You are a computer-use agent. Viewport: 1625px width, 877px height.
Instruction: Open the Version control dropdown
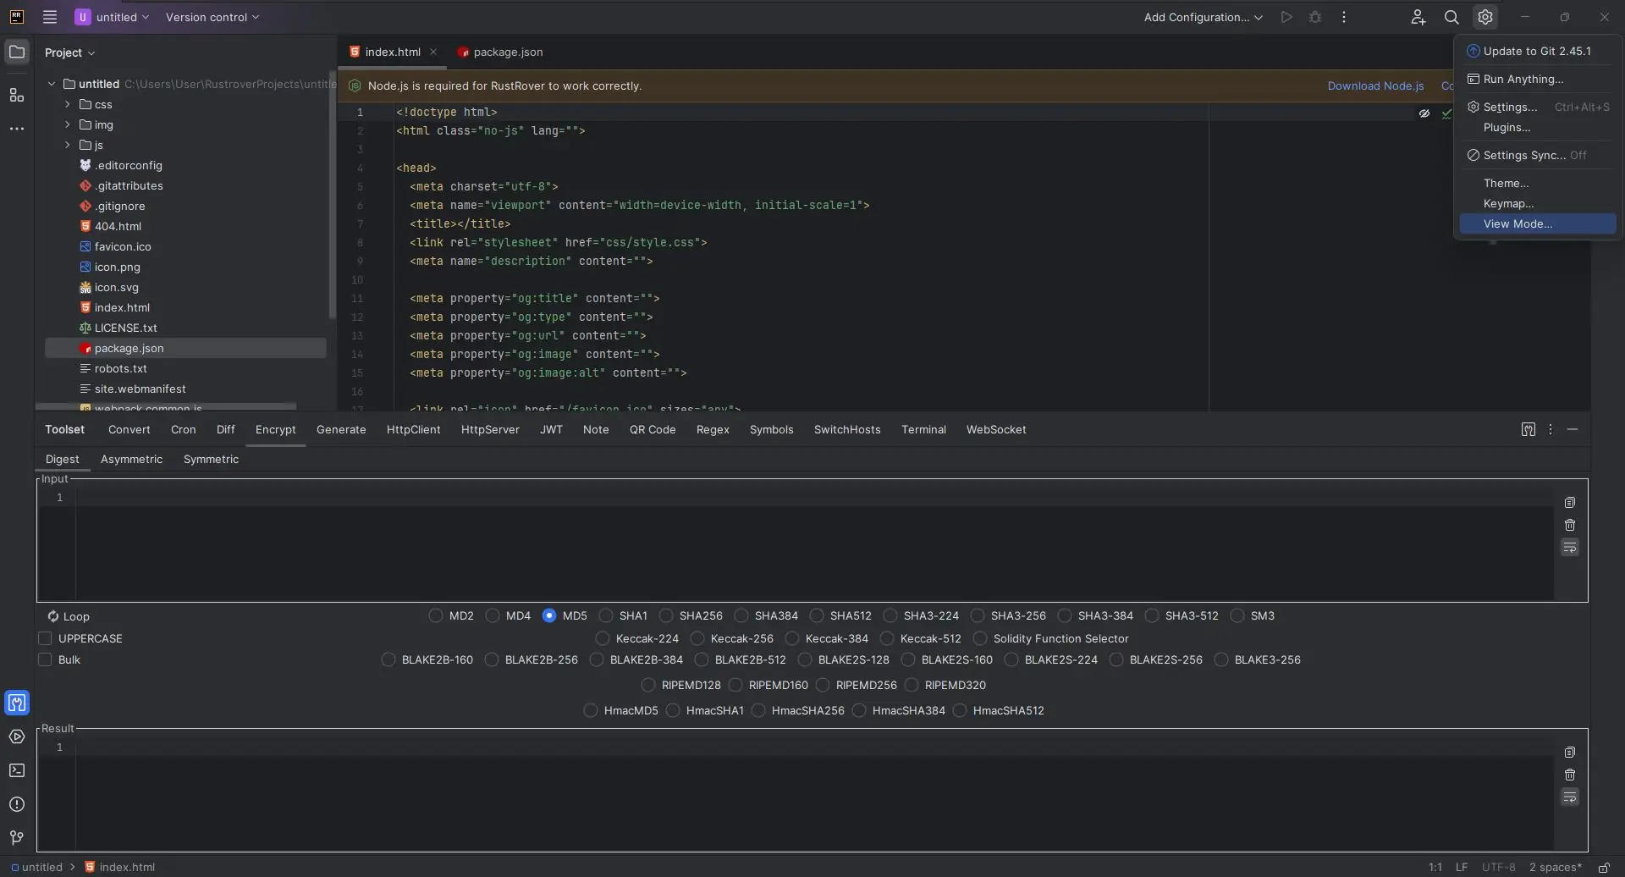point(212,17)
